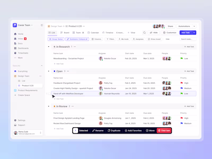212x159 pixels.
Task: Toggle the Hide option in the toolbar
Action: pyautogui.click(x=154, y=32)
